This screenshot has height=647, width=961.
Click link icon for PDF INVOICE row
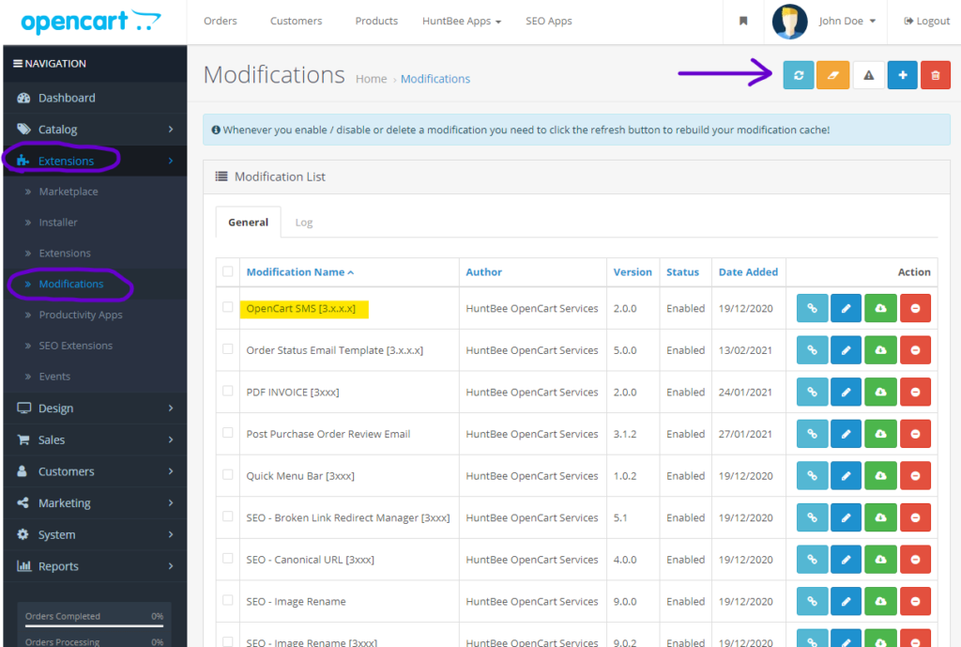812,392
